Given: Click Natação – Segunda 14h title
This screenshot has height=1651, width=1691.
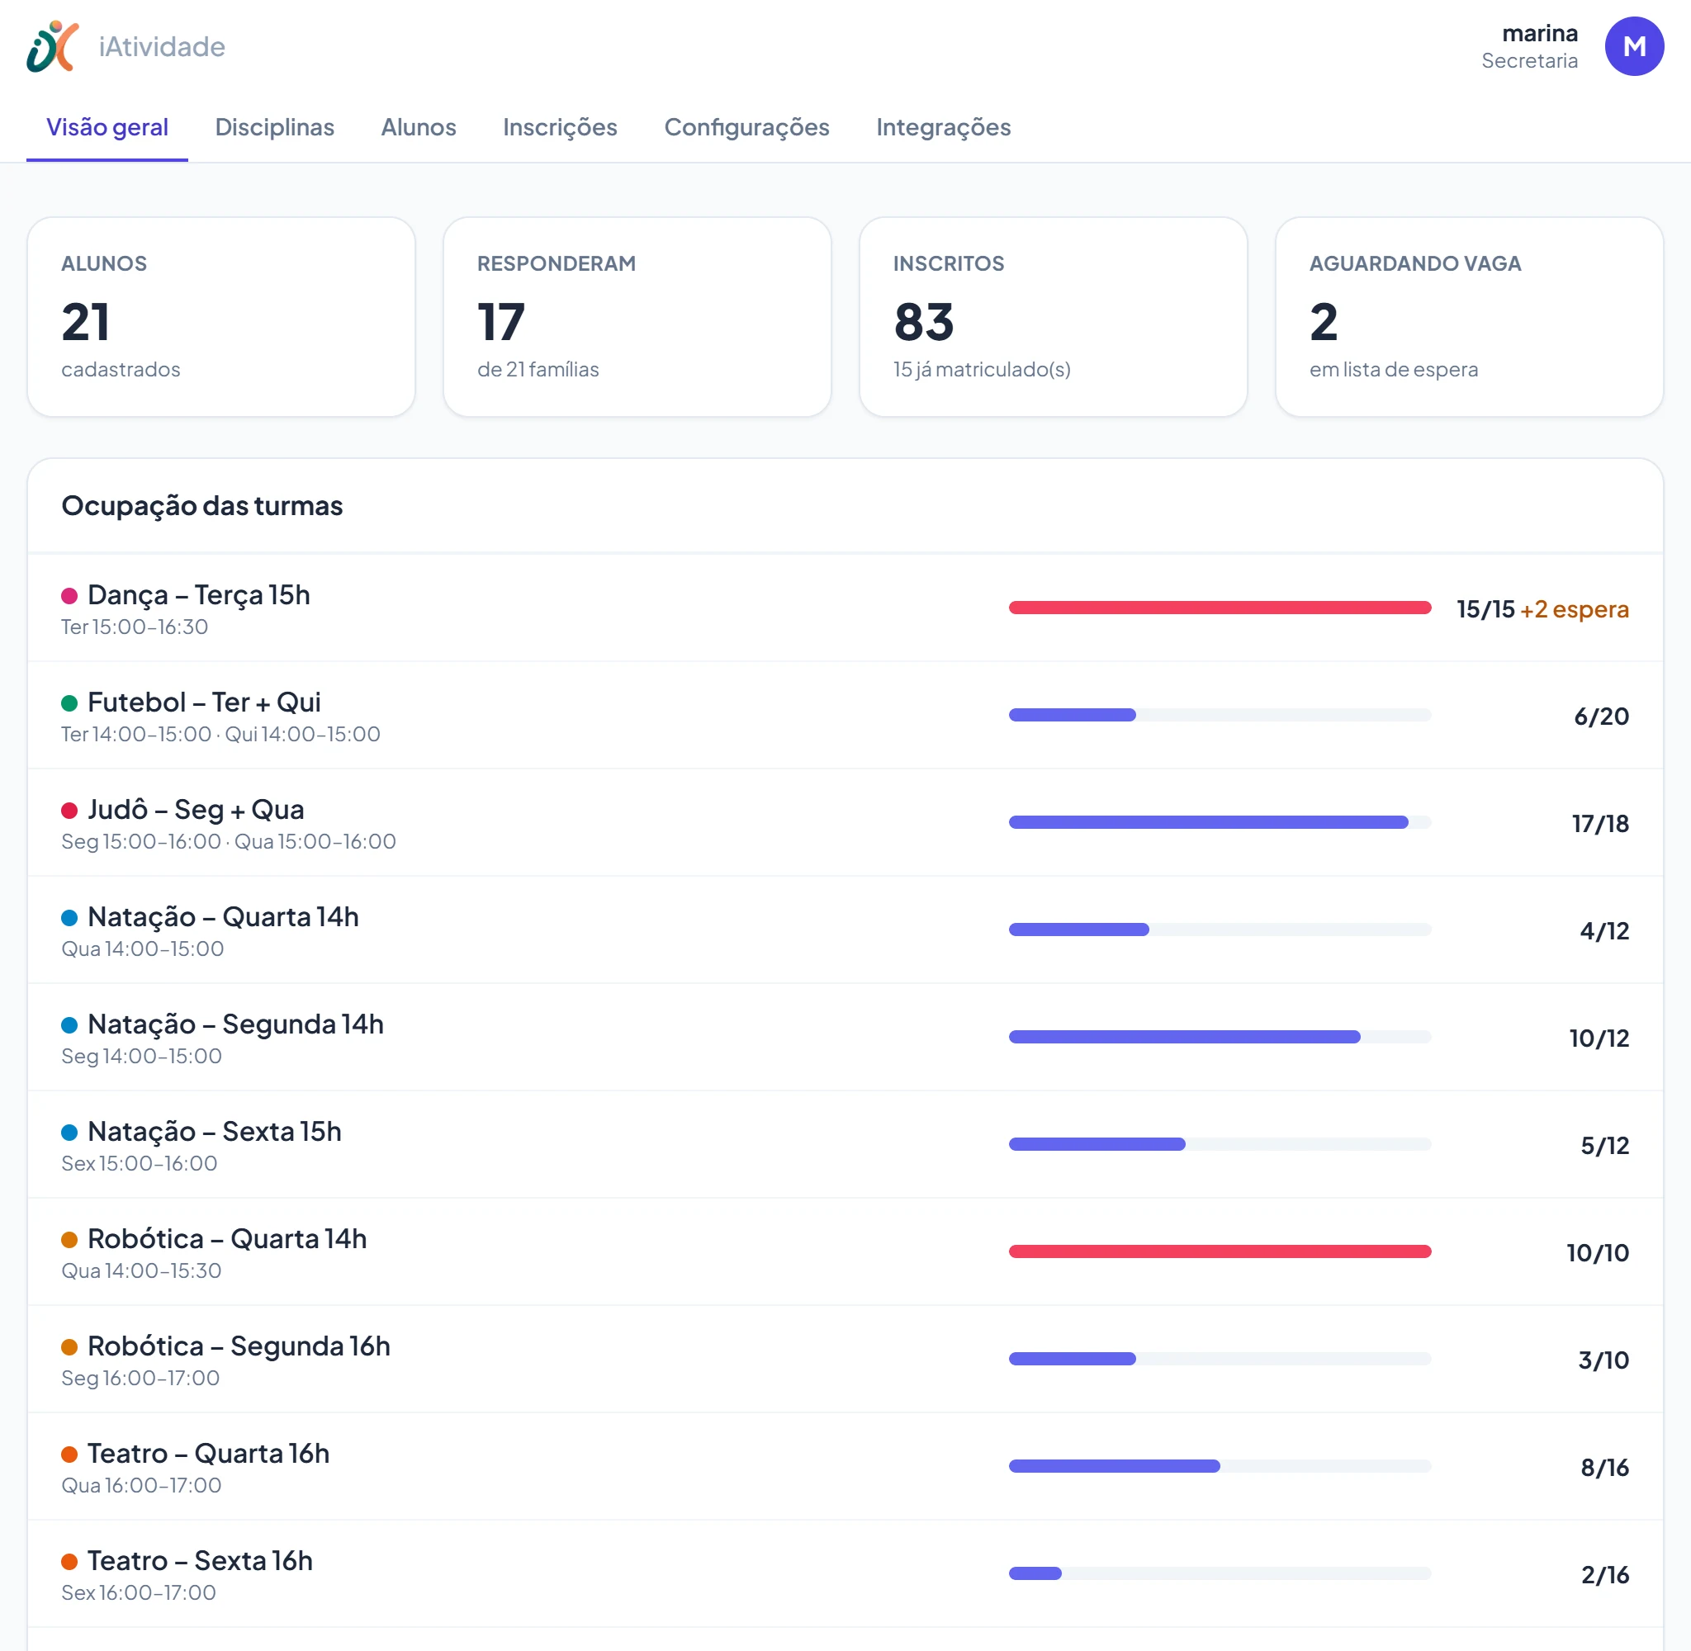Looking at the screenshot, I should click(235, 1024).
